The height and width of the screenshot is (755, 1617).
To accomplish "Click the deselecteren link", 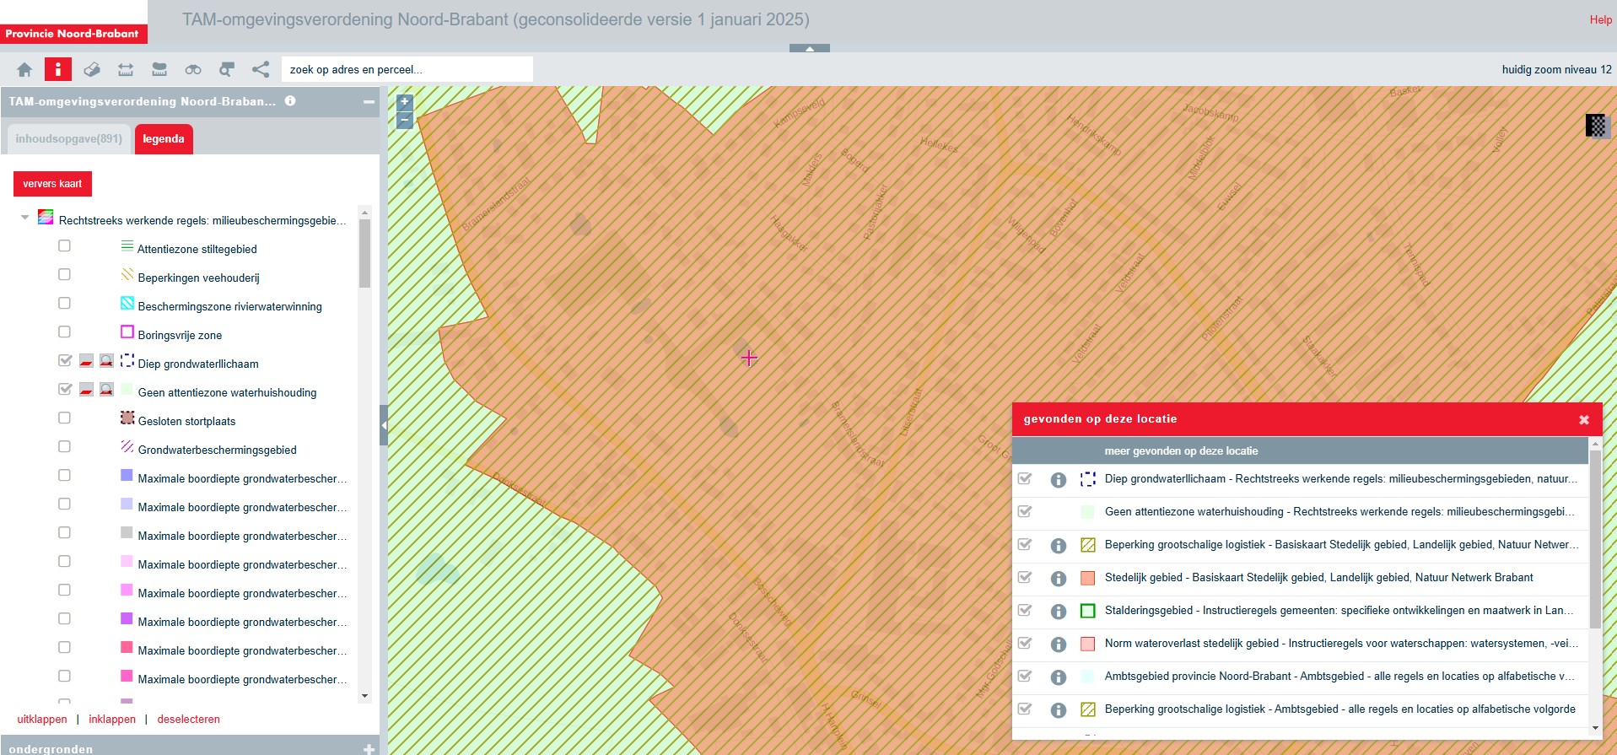I will click(188, 720).
